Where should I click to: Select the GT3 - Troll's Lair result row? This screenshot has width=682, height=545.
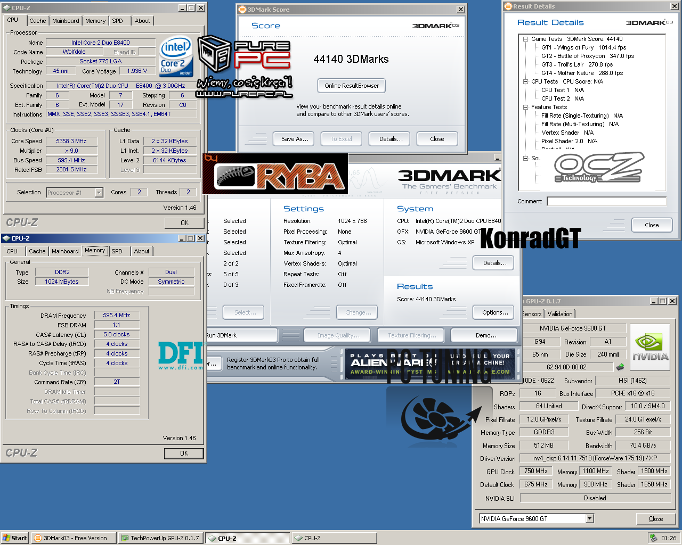point(577,64)
